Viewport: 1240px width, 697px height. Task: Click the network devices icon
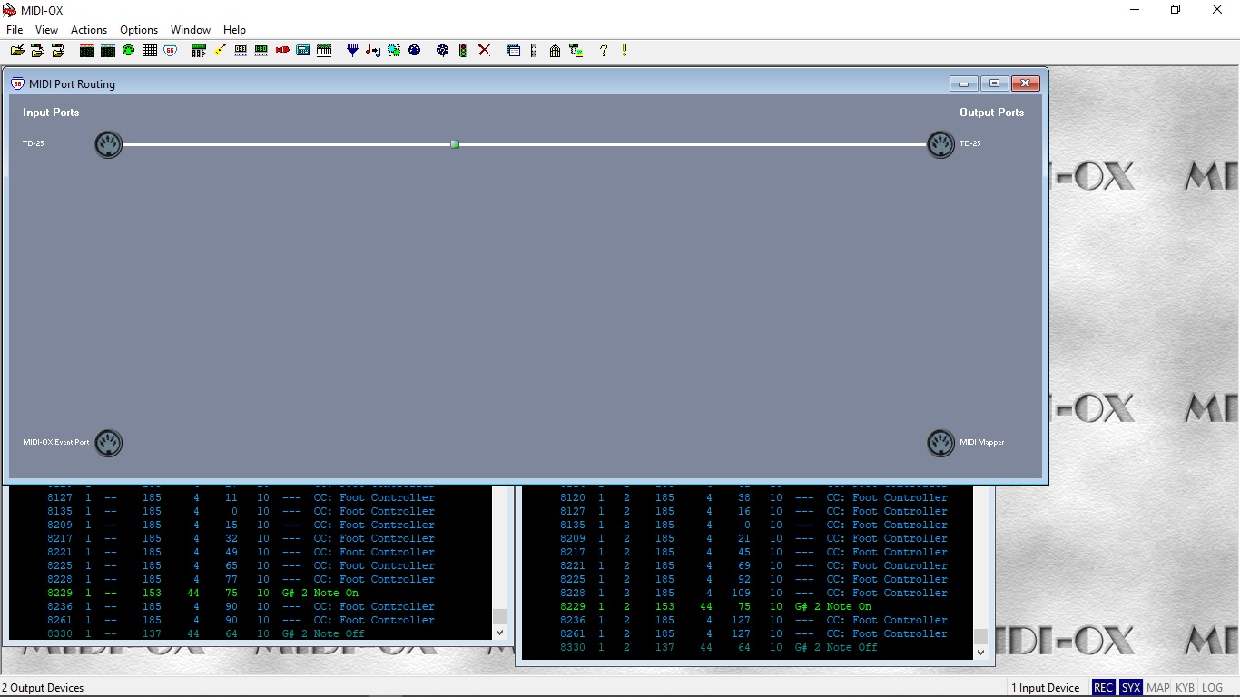(x=576, y=51)
